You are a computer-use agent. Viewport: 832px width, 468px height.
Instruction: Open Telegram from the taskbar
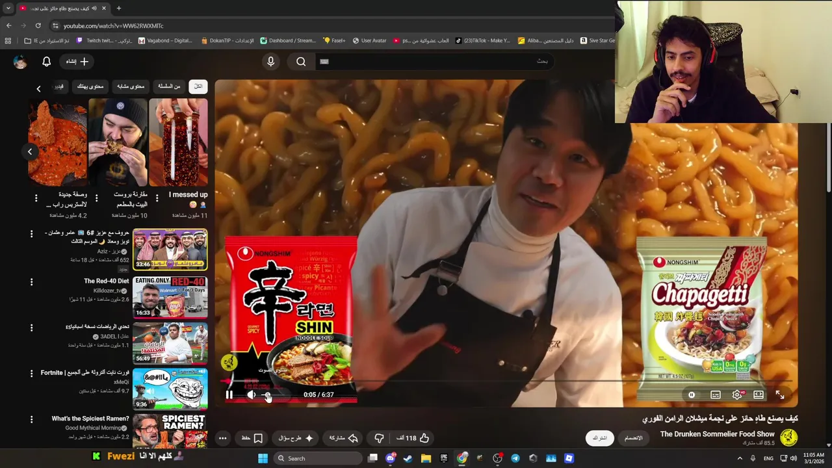tap(515, 458)
